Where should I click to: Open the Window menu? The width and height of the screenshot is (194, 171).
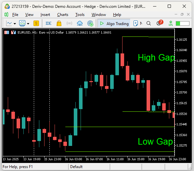click(99, 15)
